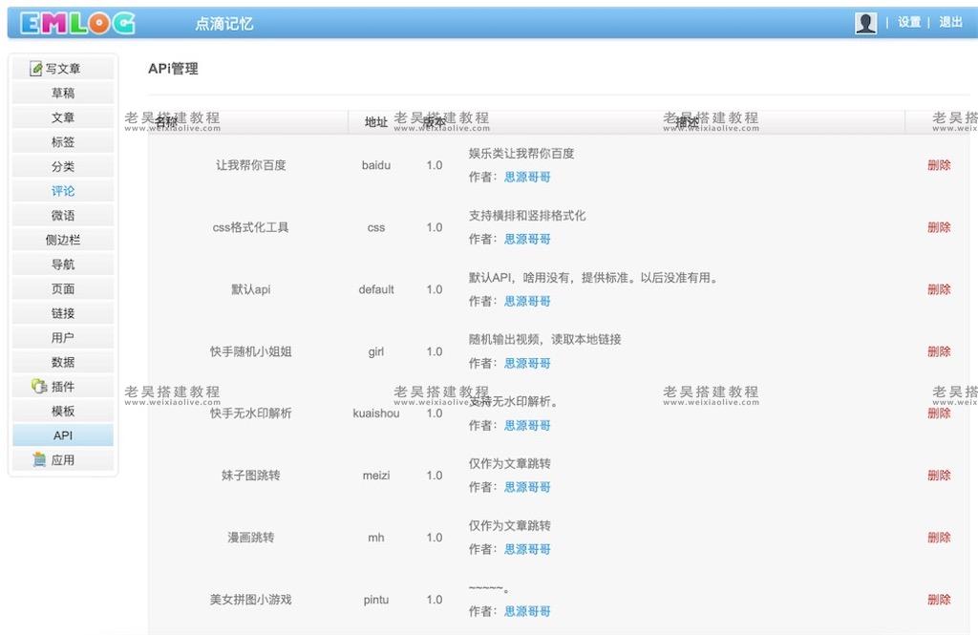Switch to the API section
Viewport: 978px width, 635px height.
(62, 434)
